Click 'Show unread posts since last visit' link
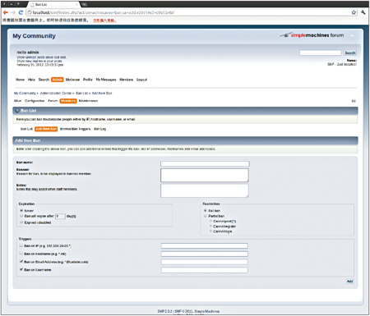The image size is (370, 316). [x=41, y=57]
